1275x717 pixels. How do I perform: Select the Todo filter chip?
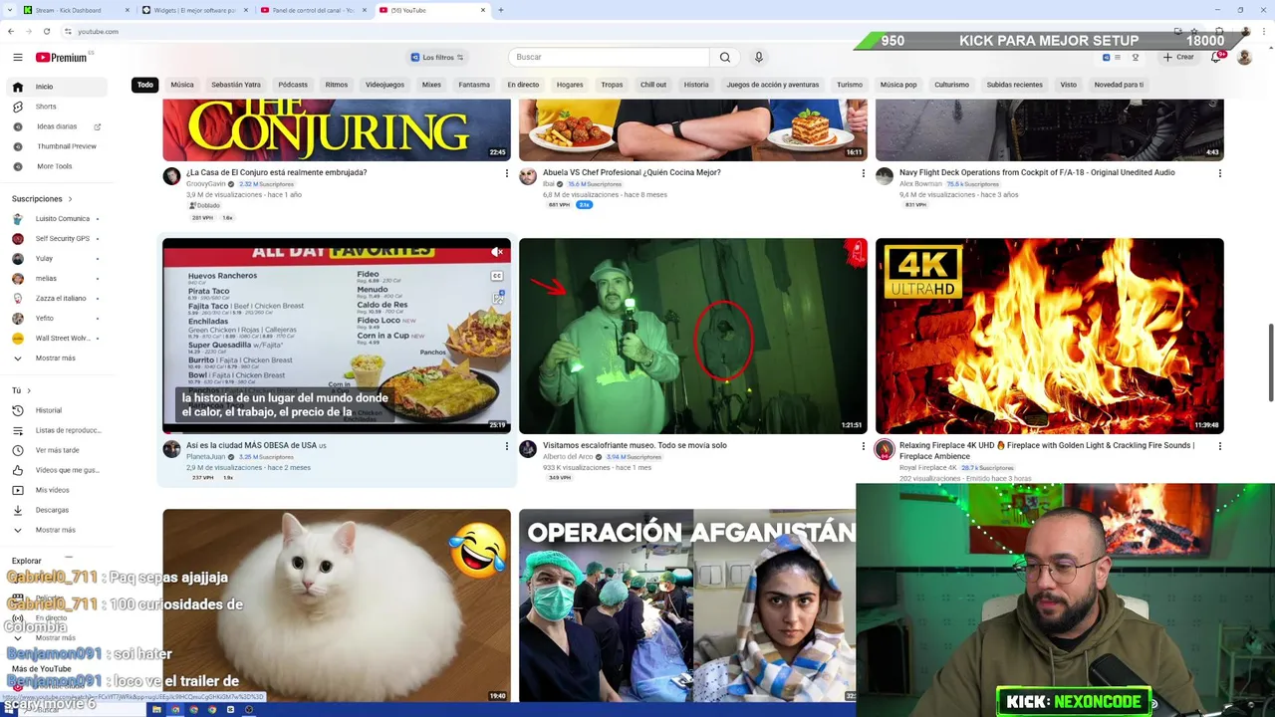[145, 85]
